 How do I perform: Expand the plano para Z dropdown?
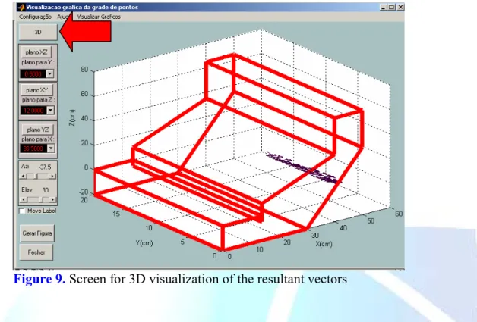(50, 111)
